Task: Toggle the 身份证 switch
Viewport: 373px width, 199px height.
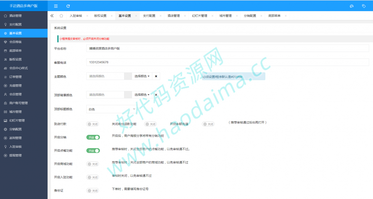Action: [x=93, y=191]
